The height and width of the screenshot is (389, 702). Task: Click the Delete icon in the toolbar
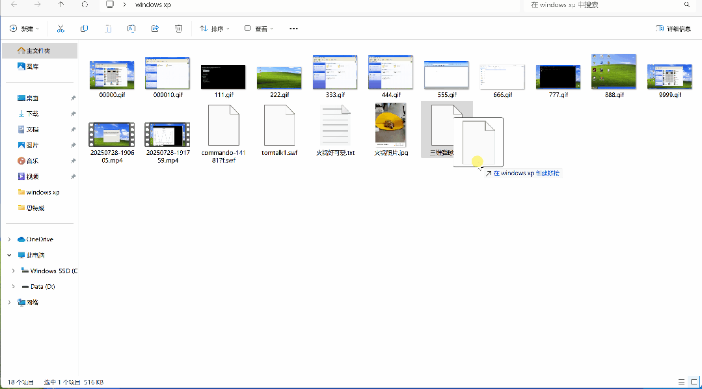[178, 28]
